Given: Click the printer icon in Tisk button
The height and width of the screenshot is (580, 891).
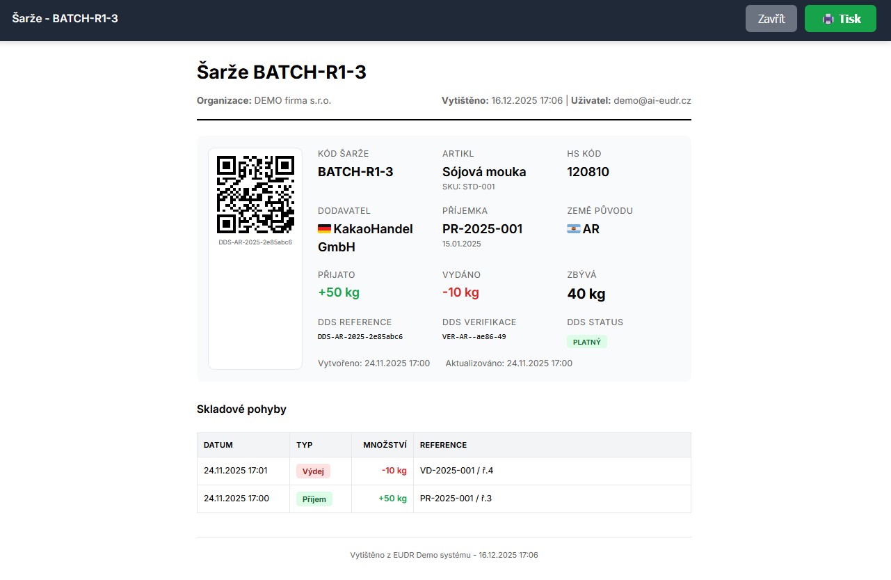Looking at the screenshot, I should [828, 19].
